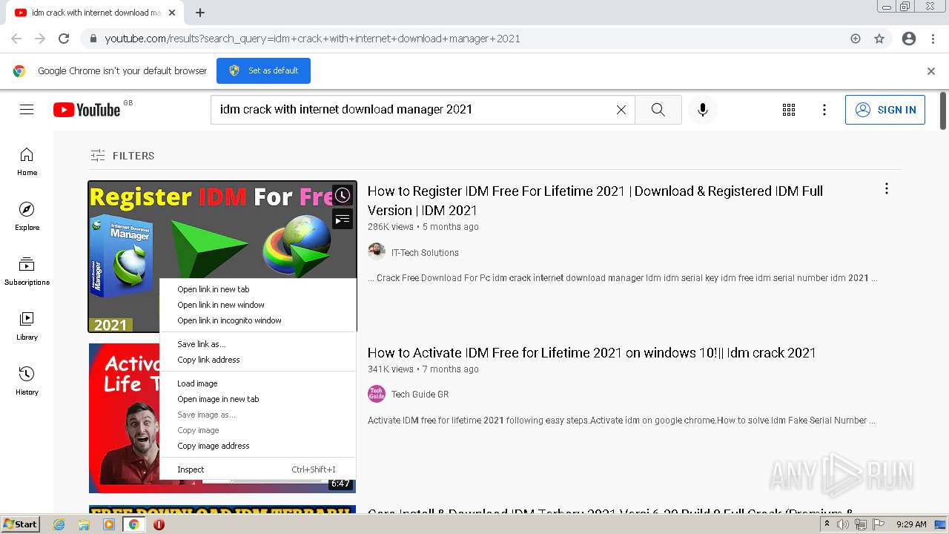949x534 pixels.
Task: Go back with browser back arrow
Action: click(x=16, y=39)
